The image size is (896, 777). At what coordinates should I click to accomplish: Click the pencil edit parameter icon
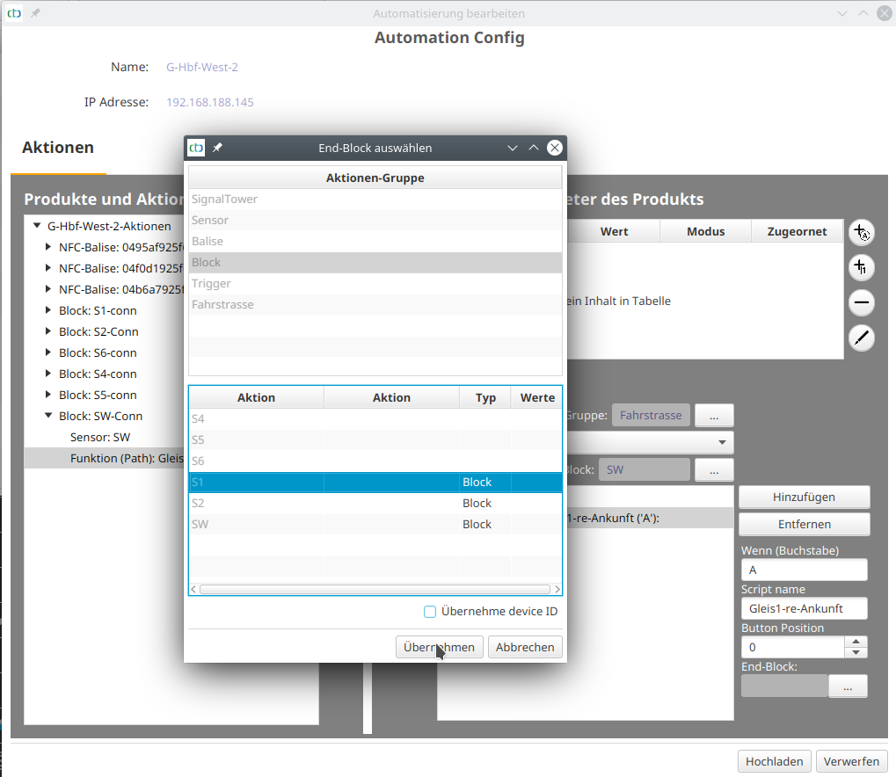point(862,338)
